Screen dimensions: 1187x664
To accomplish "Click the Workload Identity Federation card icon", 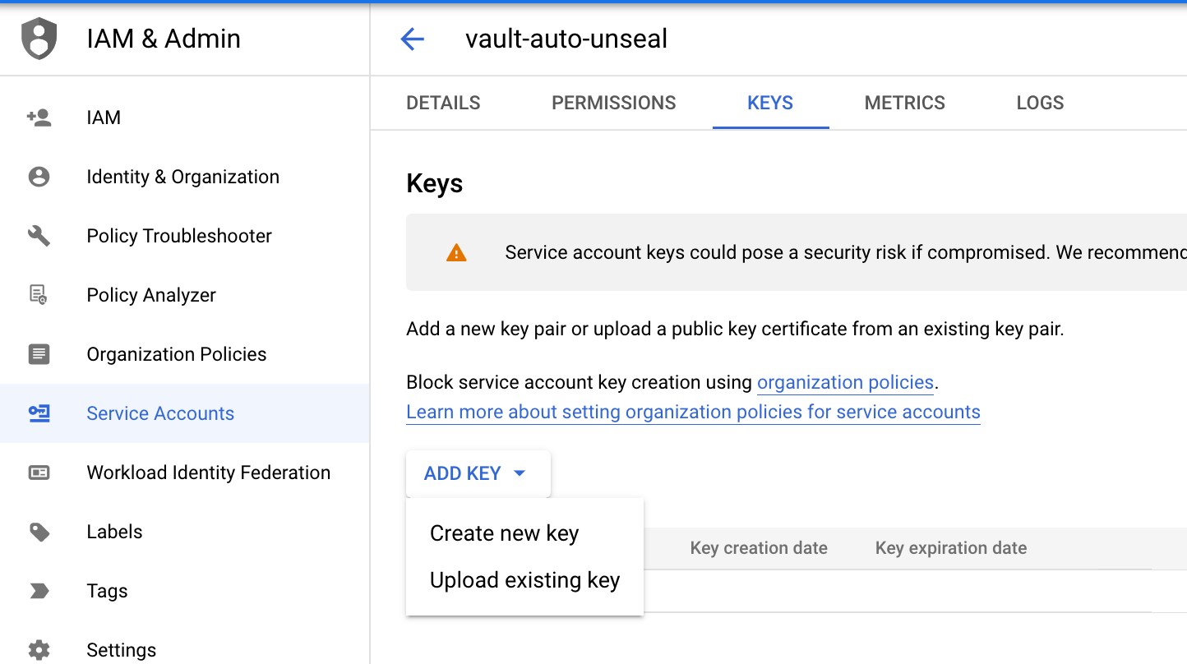I will (x=39, y=473).
